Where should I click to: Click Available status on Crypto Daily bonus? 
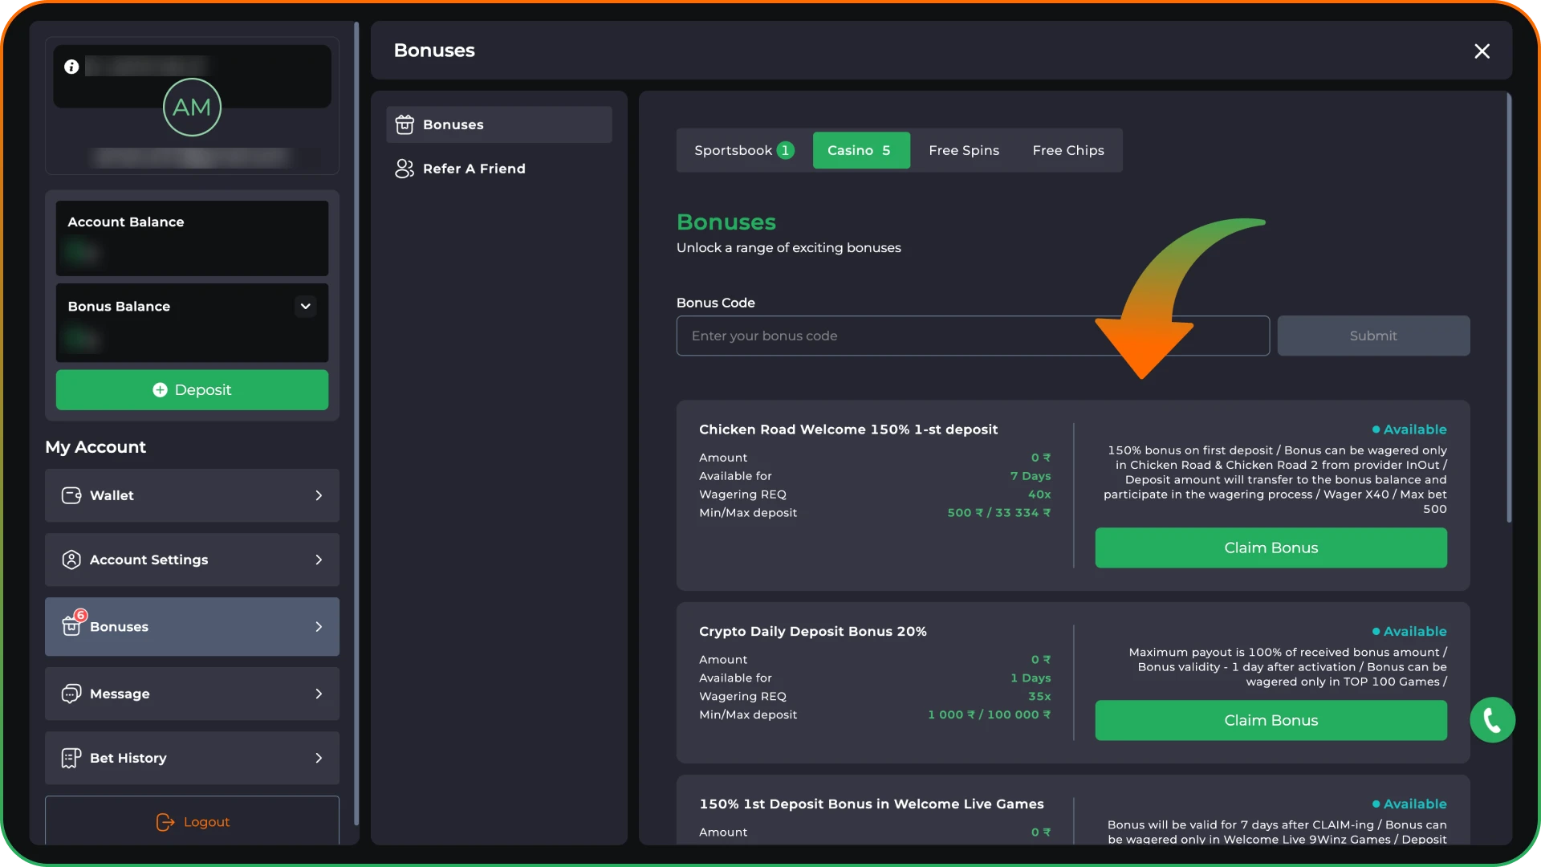(x=1409, y=631)
